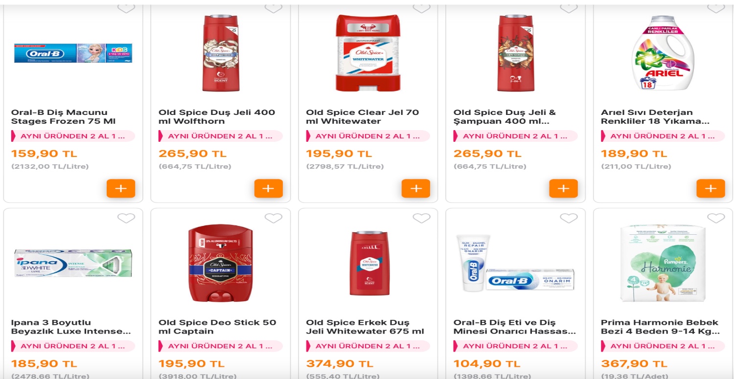Open the Ariel Sıvı Deterjan product image
The height and width of the screenshot is (379, 734).
[663, 53]
